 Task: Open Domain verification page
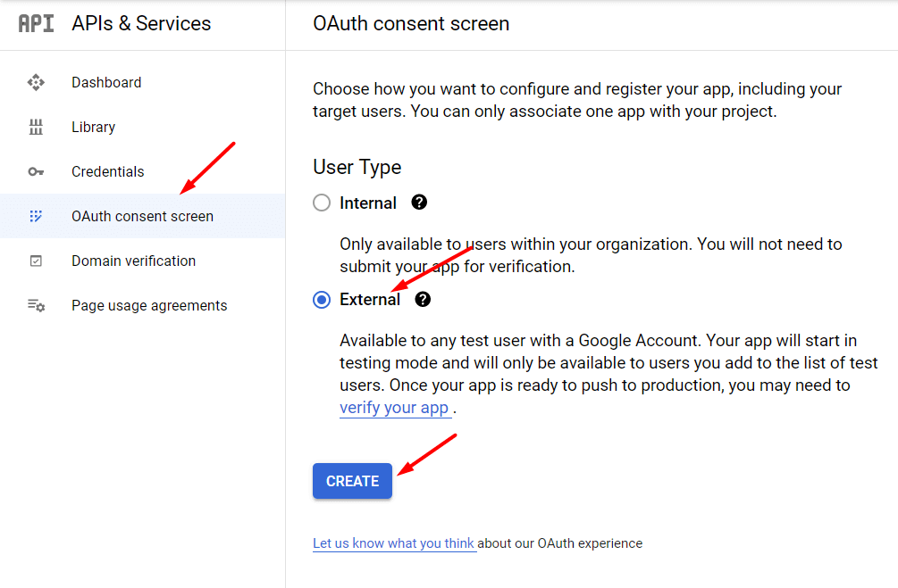click(143, 261)
